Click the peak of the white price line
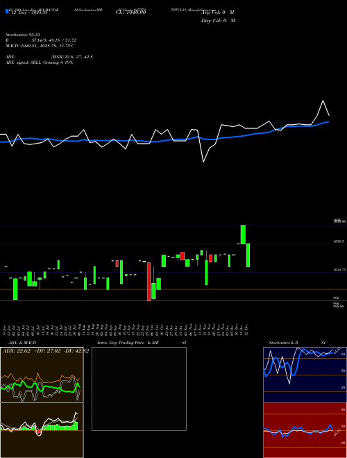The image size is (347, 458). (323, 101)
